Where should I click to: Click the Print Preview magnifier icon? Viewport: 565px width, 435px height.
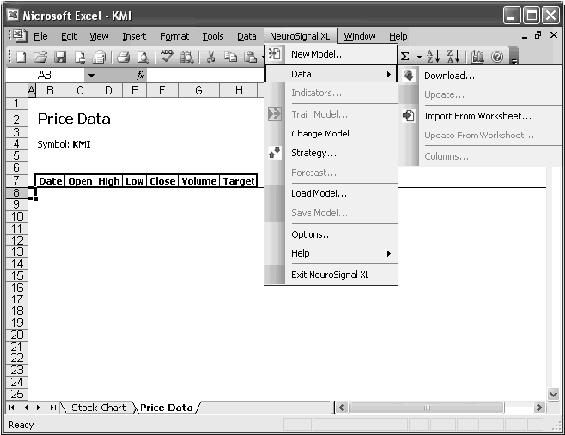pos(143,57)
